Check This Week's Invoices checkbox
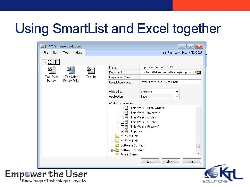 coord(123,113)
